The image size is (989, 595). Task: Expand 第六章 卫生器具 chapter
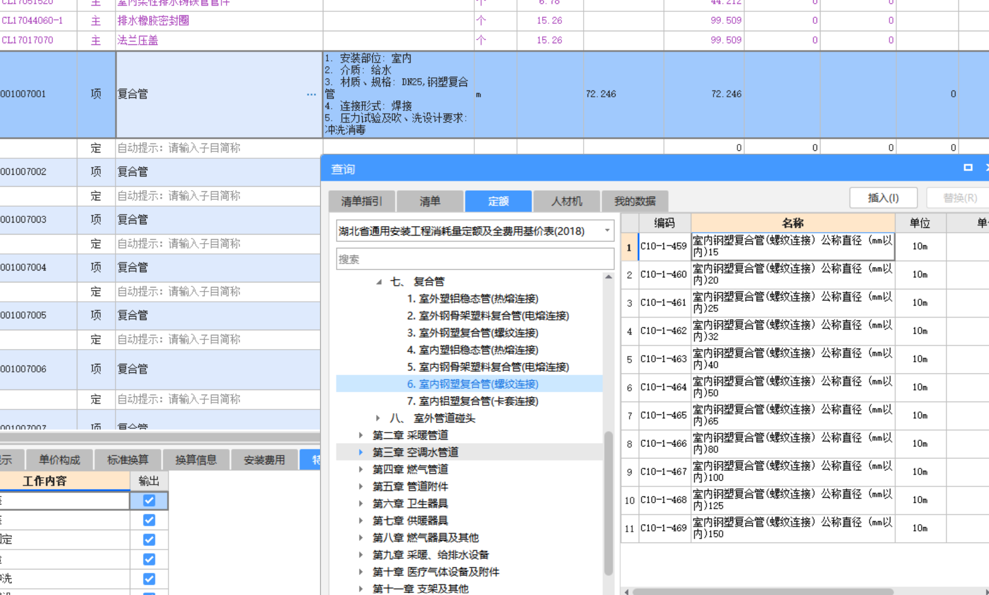(361, 503)
